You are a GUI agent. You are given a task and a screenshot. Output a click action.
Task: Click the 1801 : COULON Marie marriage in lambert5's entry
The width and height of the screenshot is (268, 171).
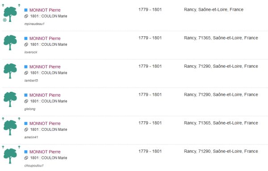pos(49,73)
